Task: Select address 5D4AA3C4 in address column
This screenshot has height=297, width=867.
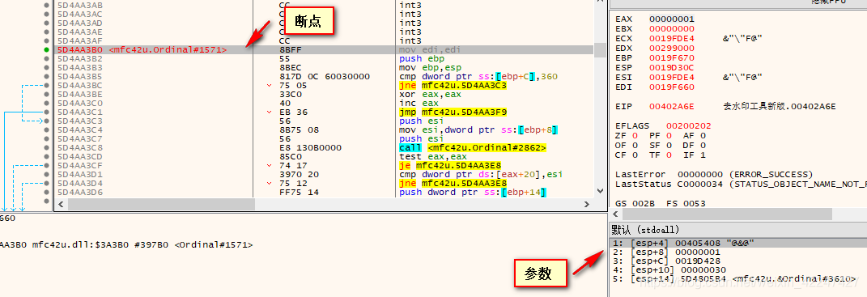Action: (x=79, y=130)
